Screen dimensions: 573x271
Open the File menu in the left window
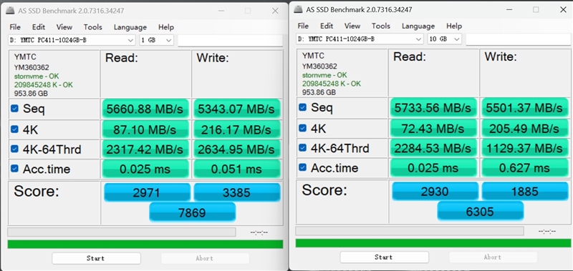click(x=15, y=27)
